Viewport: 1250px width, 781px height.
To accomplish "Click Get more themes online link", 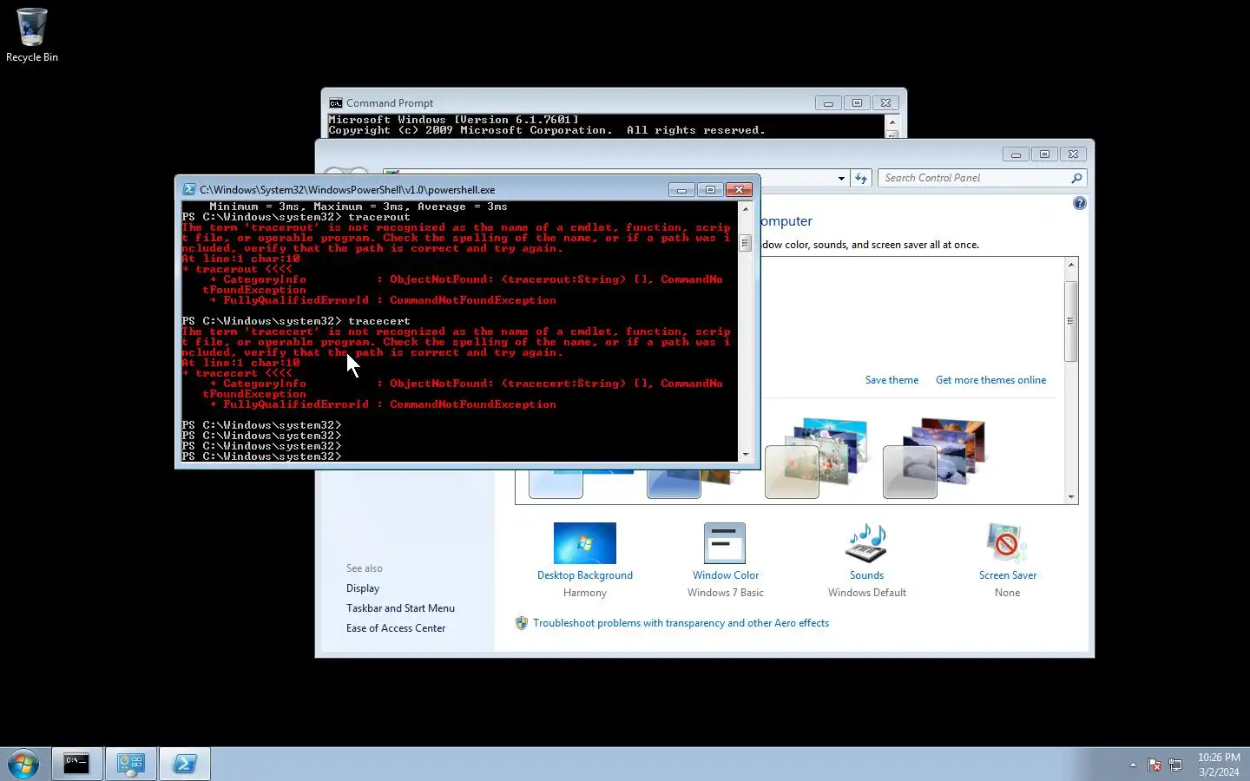I will [990, 380].
